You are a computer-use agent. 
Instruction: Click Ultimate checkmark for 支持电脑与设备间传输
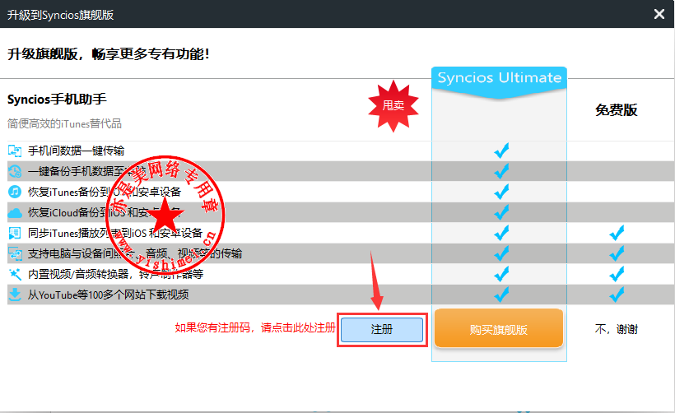coord(501,254)
